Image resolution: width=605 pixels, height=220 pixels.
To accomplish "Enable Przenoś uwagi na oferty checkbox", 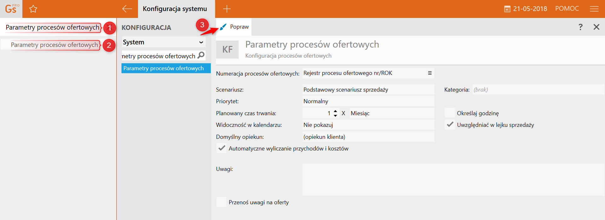I will tap(222, 202).
